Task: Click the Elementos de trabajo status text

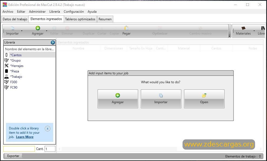Action: click(243, 156)
